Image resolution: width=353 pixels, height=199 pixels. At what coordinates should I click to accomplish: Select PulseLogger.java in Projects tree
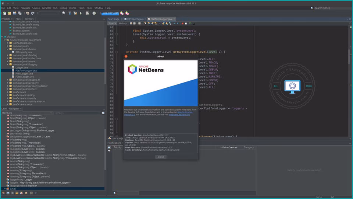click(x=25, y=77)
